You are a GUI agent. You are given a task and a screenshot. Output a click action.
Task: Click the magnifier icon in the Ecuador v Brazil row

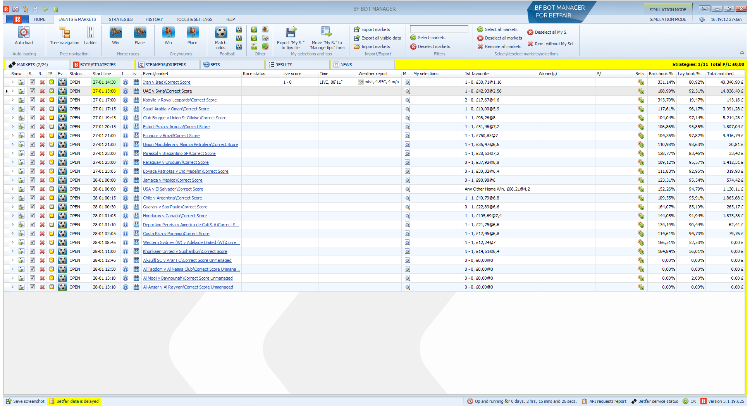[407, 136]
